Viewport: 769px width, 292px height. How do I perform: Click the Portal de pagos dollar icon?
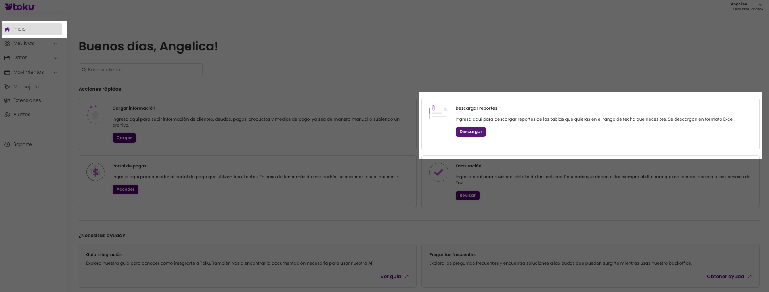point(95,172)
